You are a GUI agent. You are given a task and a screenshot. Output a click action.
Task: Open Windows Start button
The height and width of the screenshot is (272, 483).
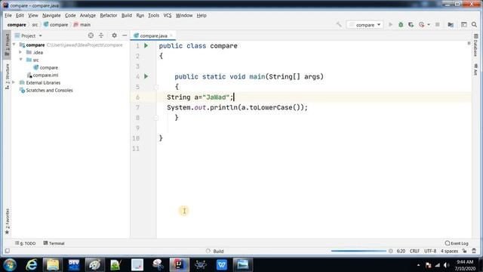coord(10,264)
